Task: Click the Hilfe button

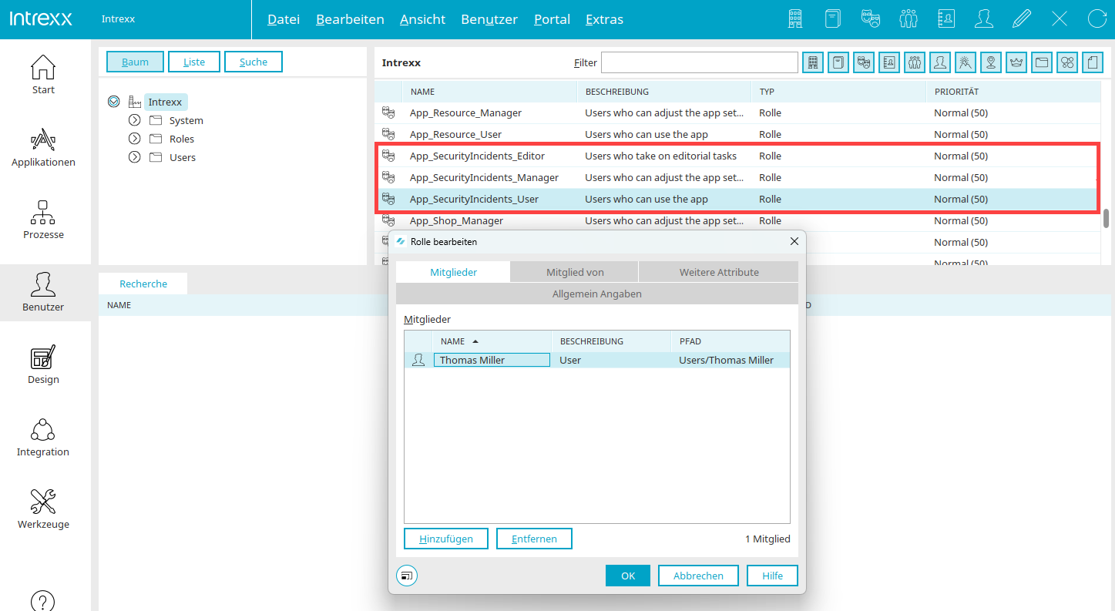Action: point(772,576)
